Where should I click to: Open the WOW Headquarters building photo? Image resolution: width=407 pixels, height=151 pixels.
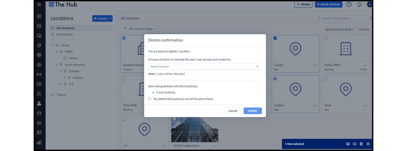click(195, 129)
